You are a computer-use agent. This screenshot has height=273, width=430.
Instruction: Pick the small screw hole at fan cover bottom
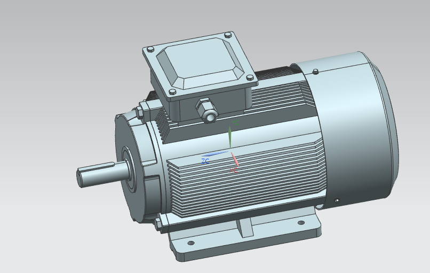coord(337,201)
